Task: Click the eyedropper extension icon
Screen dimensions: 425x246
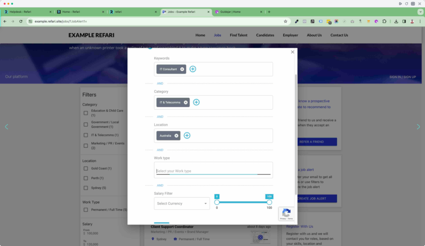Action: pos(296,22)
